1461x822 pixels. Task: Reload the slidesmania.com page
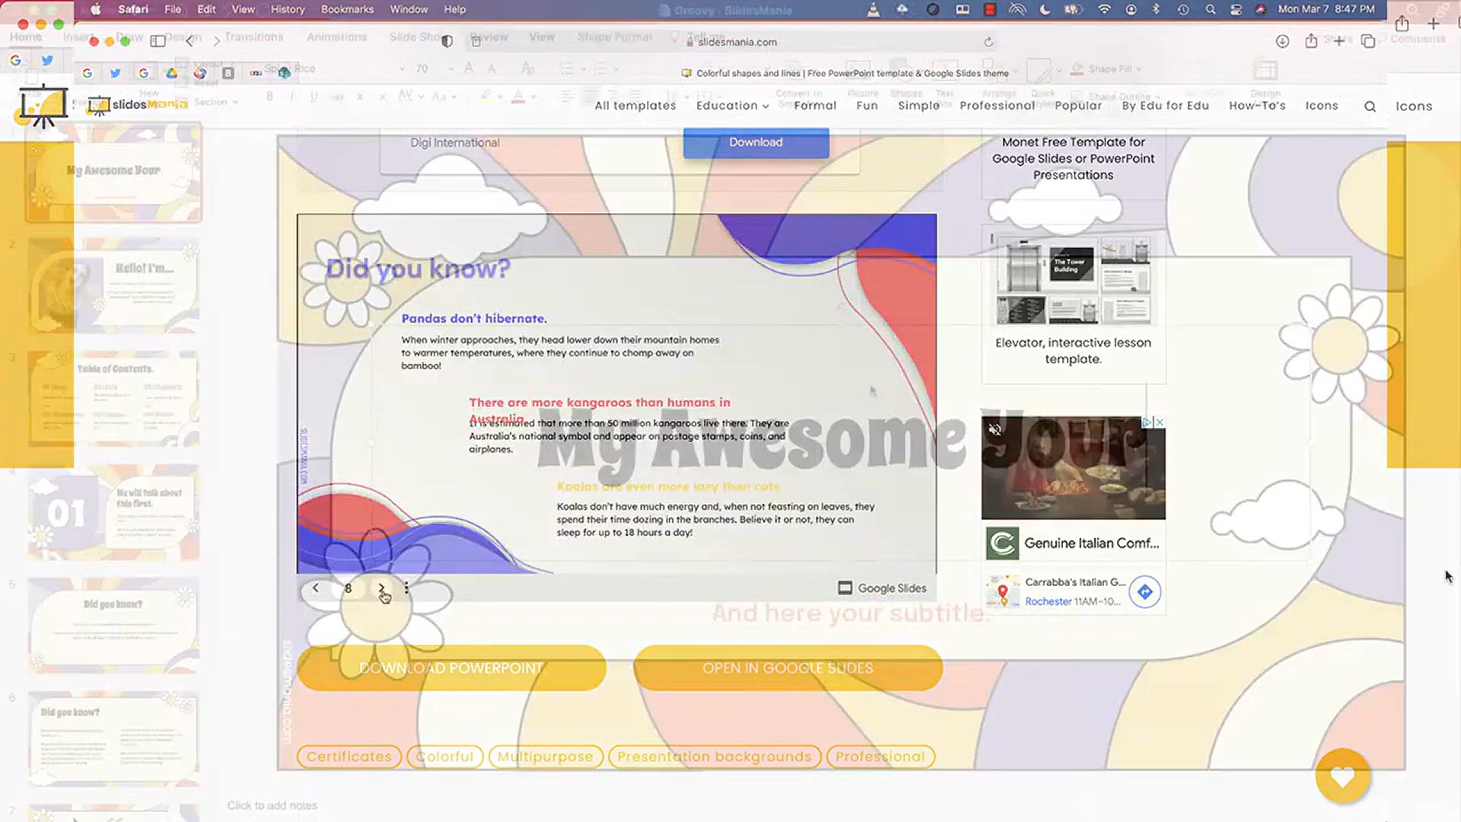tap(988, 42)
